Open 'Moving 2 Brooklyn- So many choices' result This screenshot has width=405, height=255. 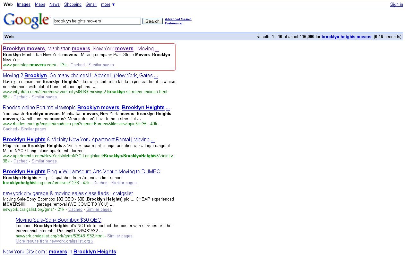pos(80,76)
